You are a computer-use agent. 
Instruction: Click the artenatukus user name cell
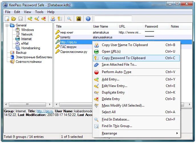coord(101,32)
